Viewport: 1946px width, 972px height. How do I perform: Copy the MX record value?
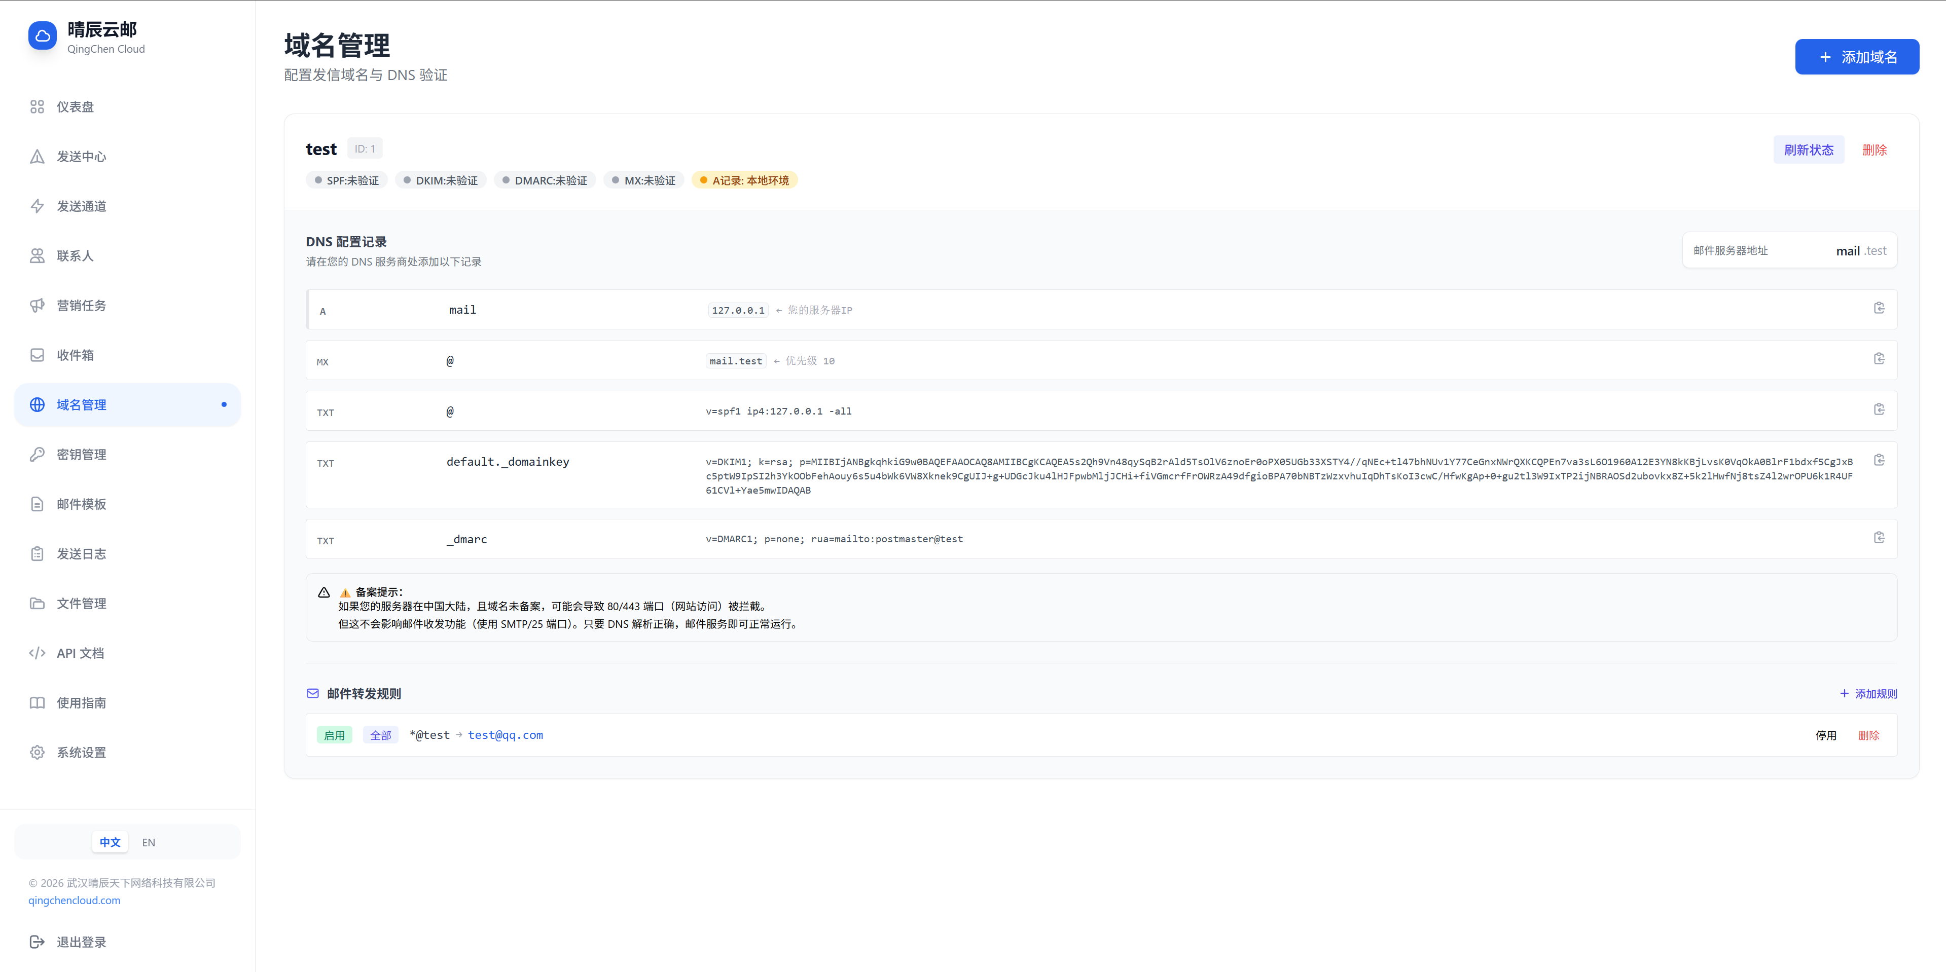(1879, 359)
